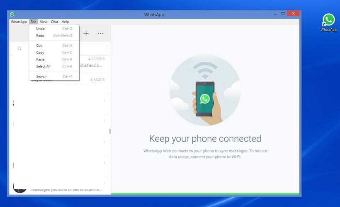Select Paste in the Edit menu

[54, 59]
